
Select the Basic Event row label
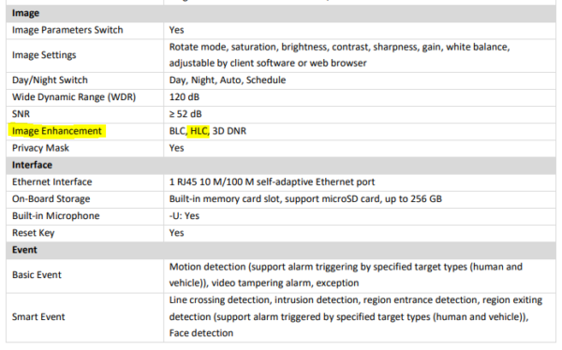point(37,275)
